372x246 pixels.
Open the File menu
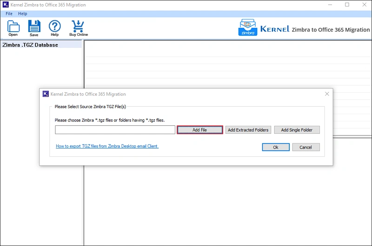pos(9,14)
